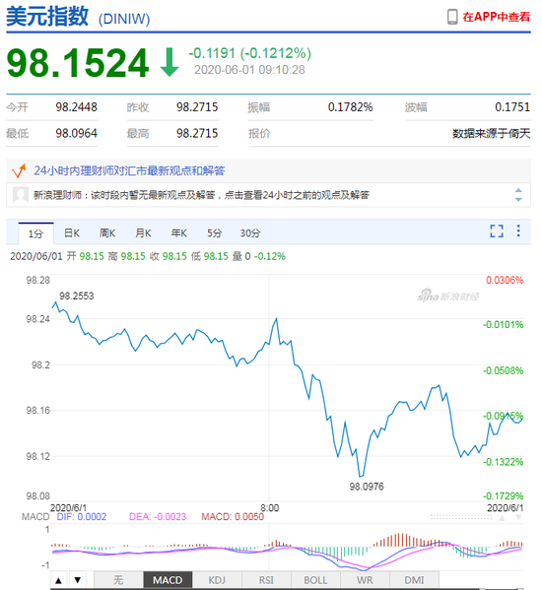Step down the advisor message spinner arrow
Screen dimensions: 542x590
(518, 199)
